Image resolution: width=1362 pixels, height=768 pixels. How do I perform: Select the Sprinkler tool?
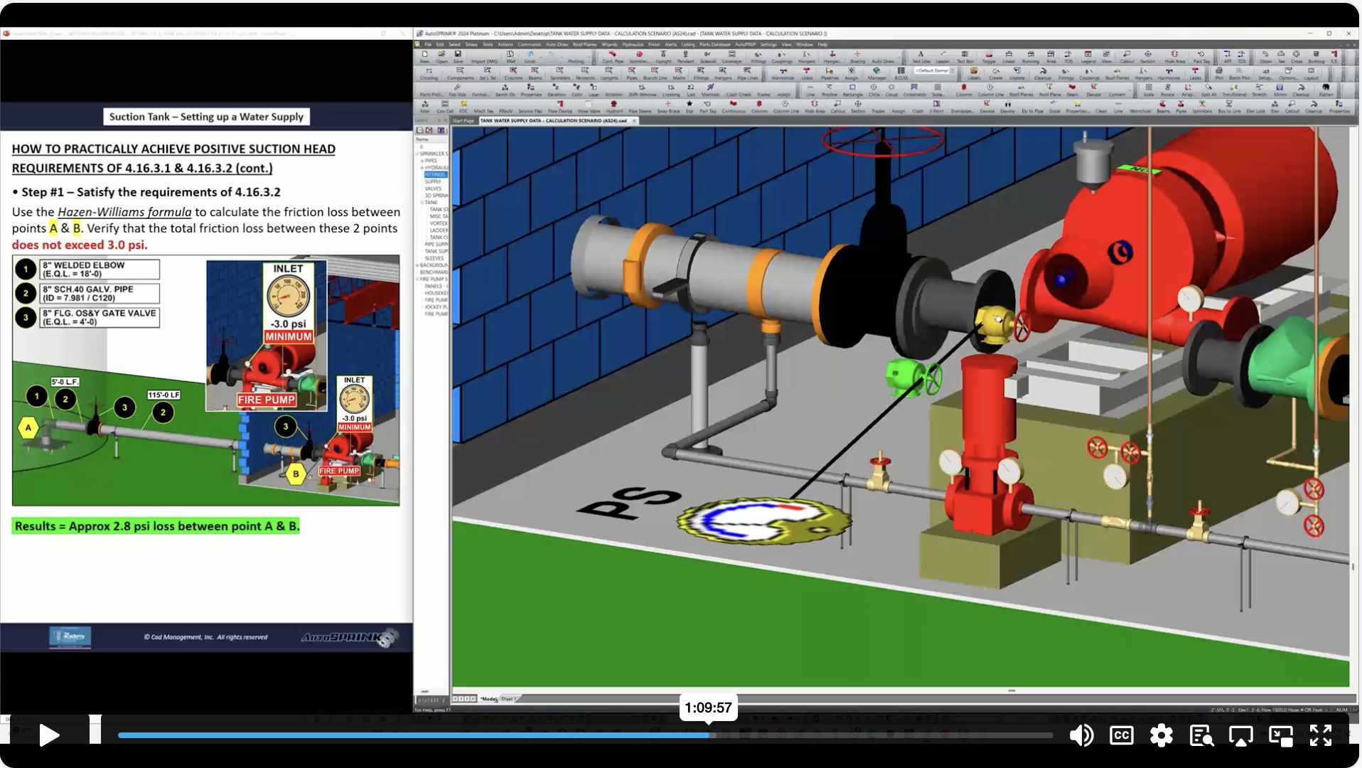638,56
